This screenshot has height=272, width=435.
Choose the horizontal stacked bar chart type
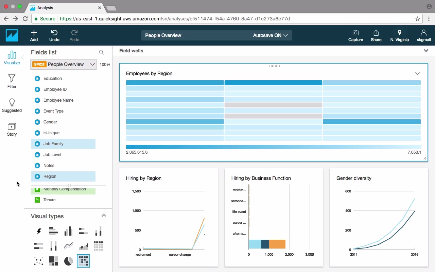coord(83,231)
